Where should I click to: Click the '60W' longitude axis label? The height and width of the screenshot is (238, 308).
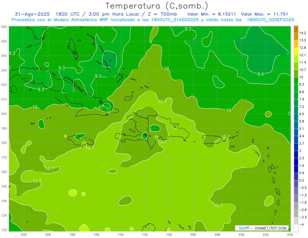(x=290, y=234)
